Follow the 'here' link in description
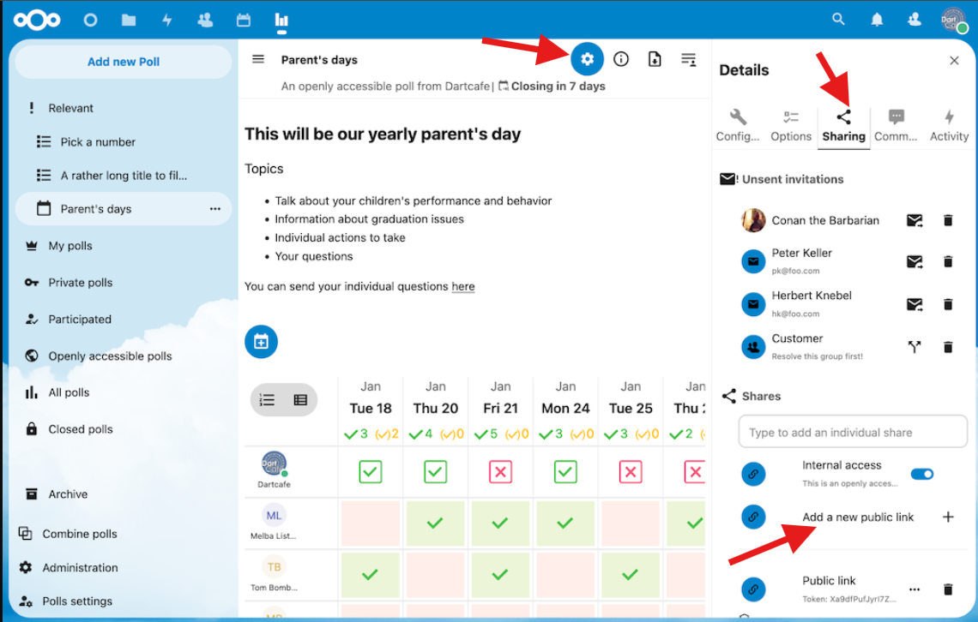 pos(463,286)
